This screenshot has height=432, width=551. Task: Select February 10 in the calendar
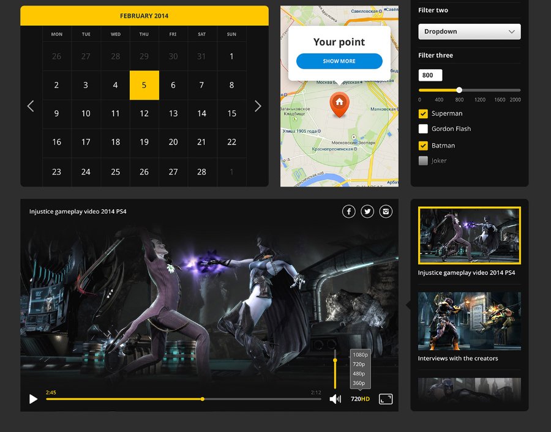pyautogui.click(x=86, y=113)
